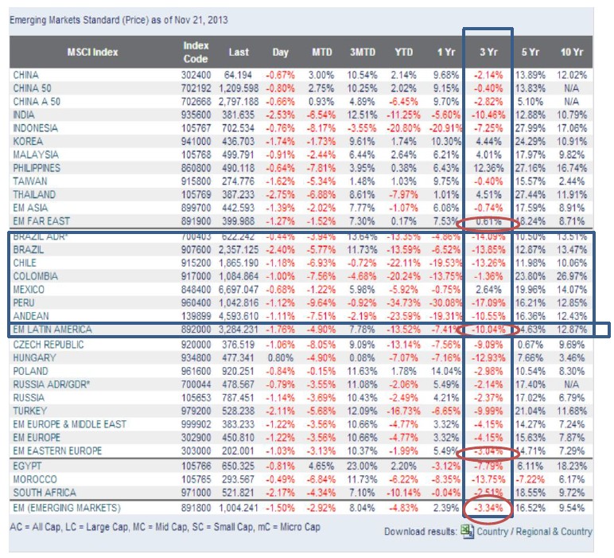Select the TAIWAN index name

[30, 181]
